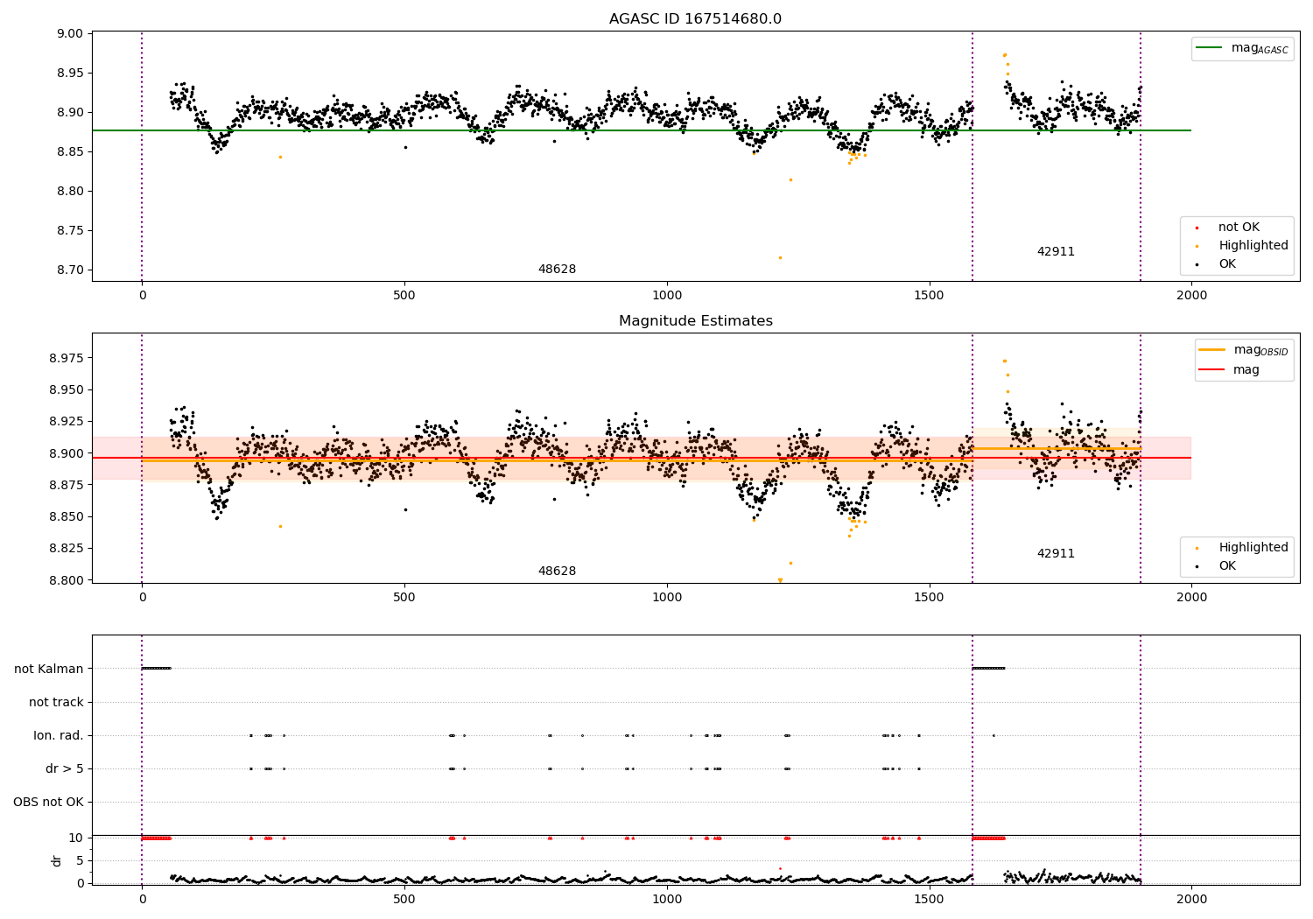
Task: Click the 8.800 y-axis tick label
Action: [67, 580]
